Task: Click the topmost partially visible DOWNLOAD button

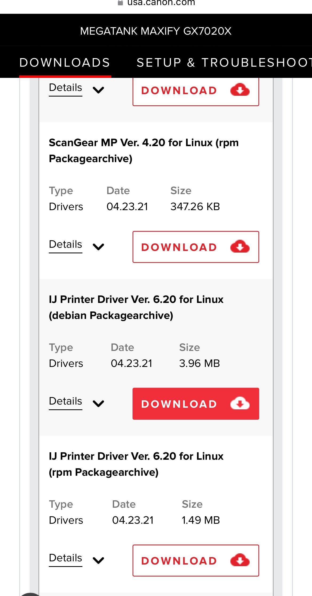Action: [x=196, y=91]
